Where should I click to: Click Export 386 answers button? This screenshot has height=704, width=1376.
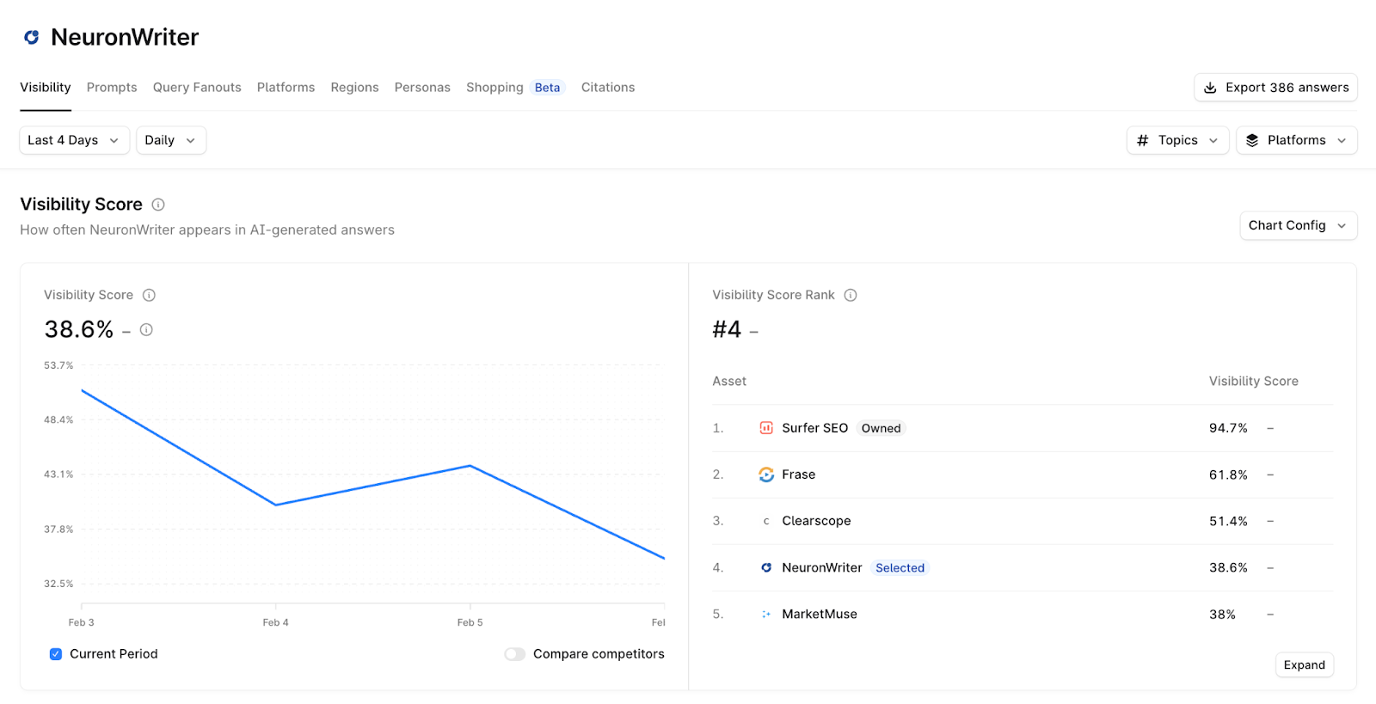tap(1275, 88)
